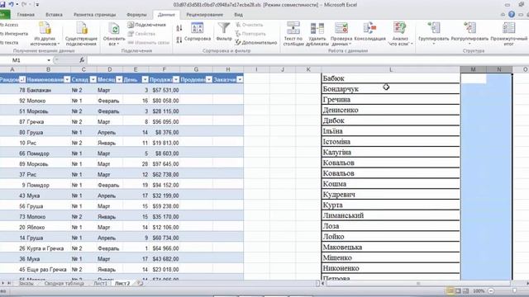Click Очистить clear filter

(249, 25)
